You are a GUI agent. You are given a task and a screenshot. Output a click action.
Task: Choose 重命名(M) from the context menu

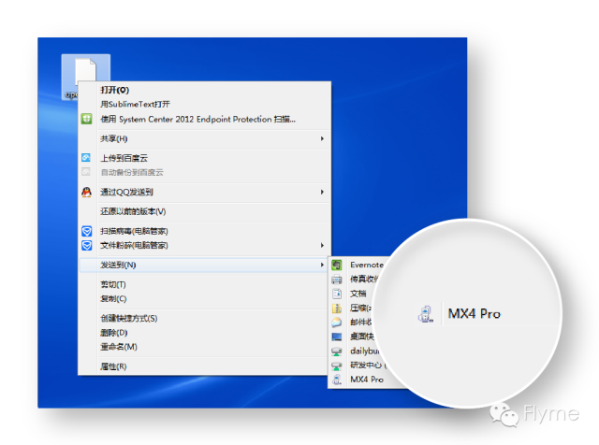[119, 347]
